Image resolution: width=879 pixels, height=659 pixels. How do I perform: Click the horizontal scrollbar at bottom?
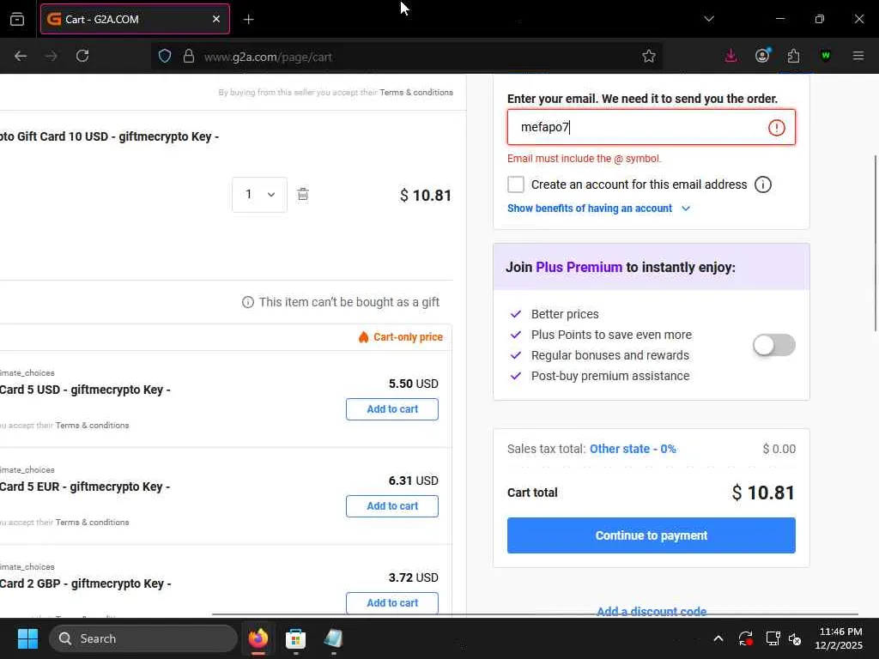coord(535,614)
